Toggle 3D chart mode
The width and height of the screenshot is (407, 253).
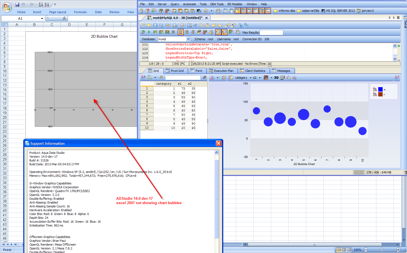[276, 78]
